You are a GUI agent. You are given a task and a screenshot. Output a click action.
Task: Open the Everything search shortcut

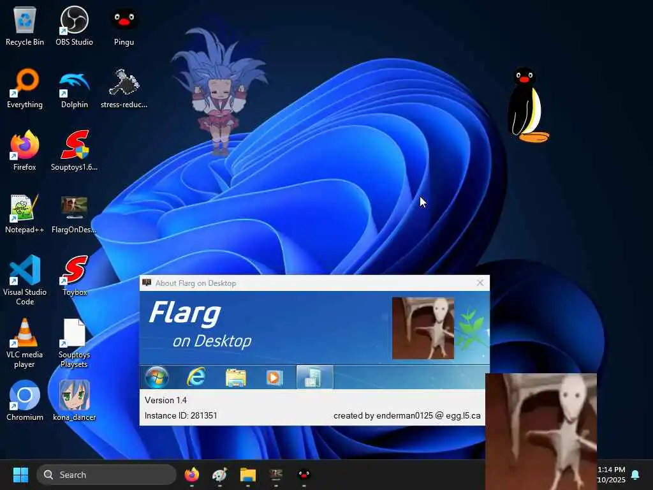pyautogui.click(x=25, y=88)
